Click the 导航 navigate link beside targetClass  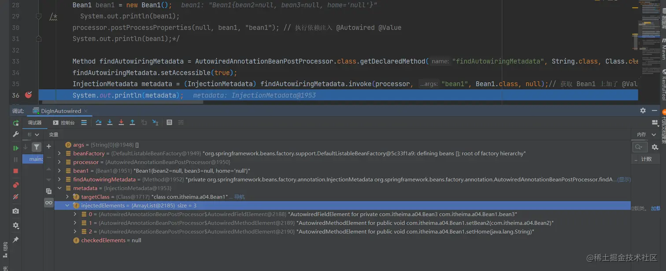(x=239, y=197)
